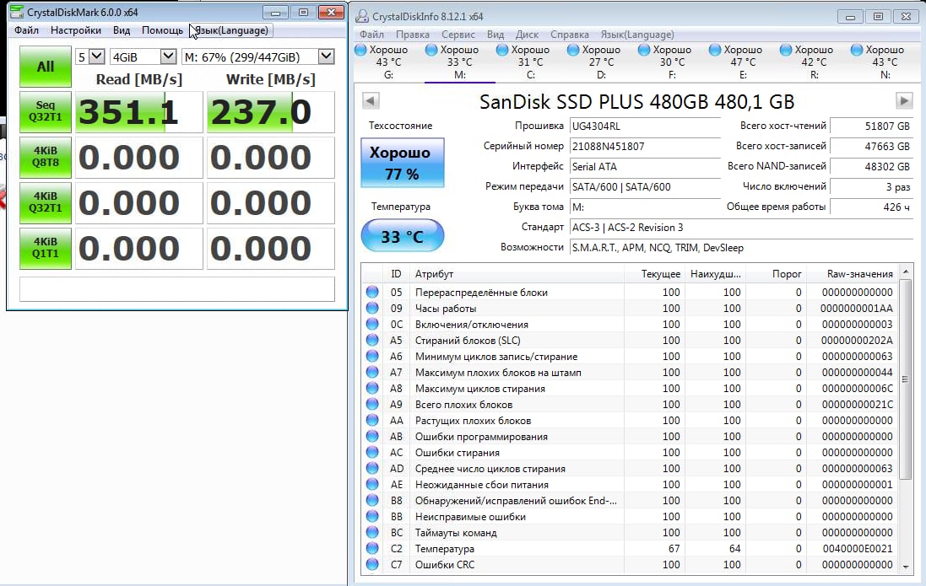Select disk R: tab at 42 °C
This screenshot has width=926, height=586.
pyautogui.click(x=814, y=62)
